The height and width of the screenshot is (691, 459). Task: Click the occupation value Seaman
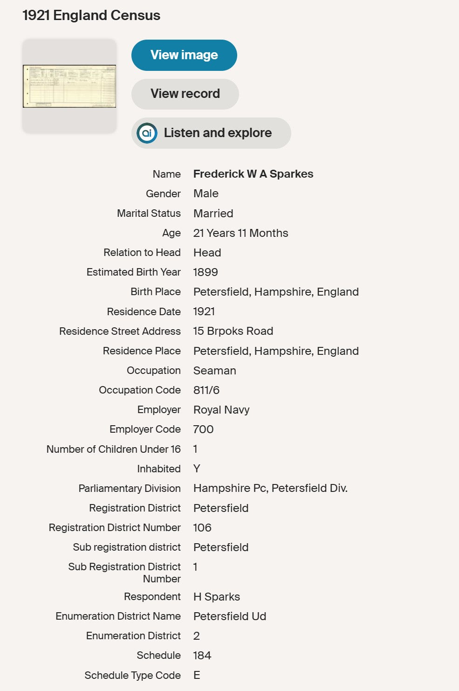coord(214,371)
